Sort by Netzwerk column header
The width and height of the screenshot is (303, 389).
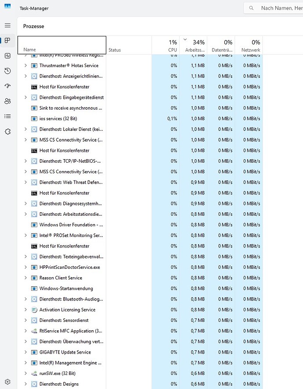249,46
